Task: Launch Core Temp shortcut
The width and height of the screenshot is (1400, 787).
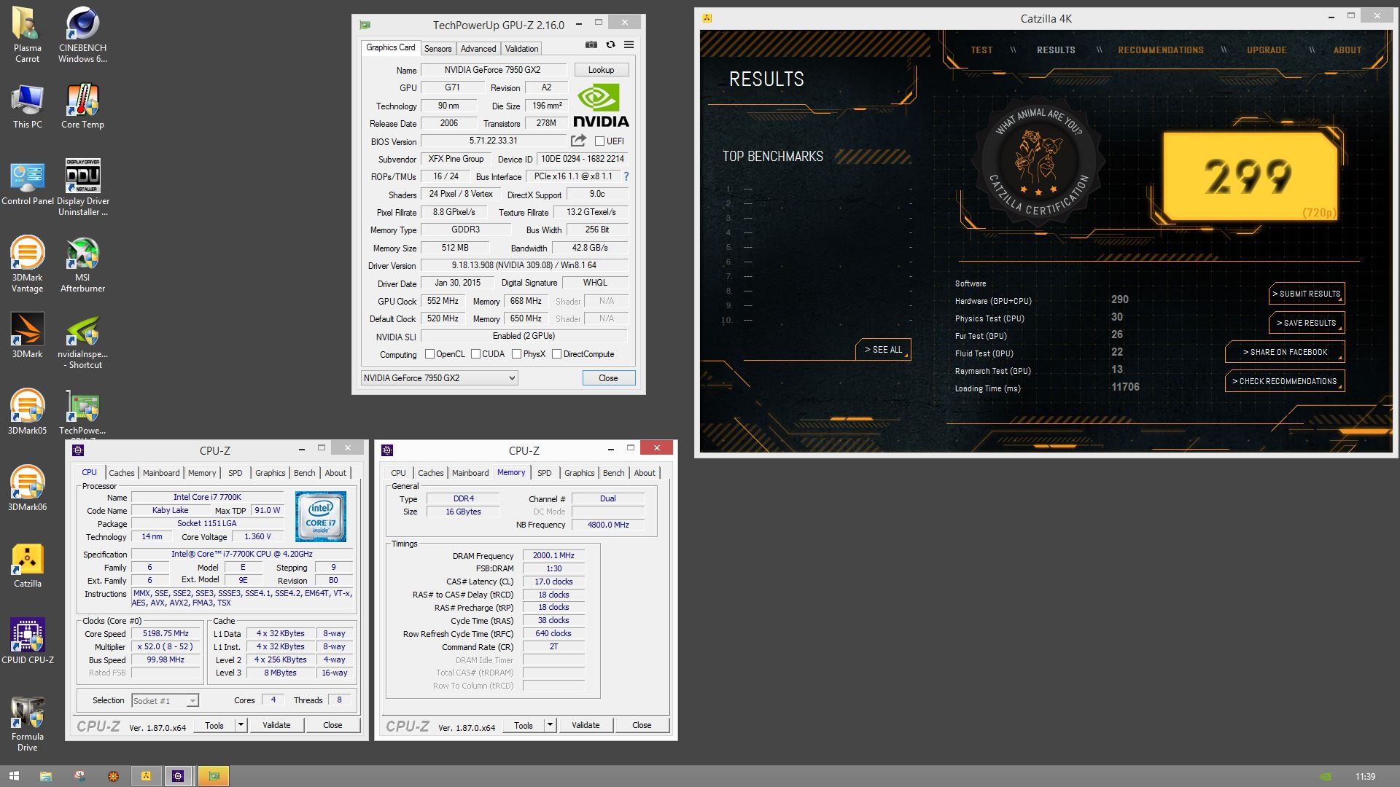Action: click(82, 107)
